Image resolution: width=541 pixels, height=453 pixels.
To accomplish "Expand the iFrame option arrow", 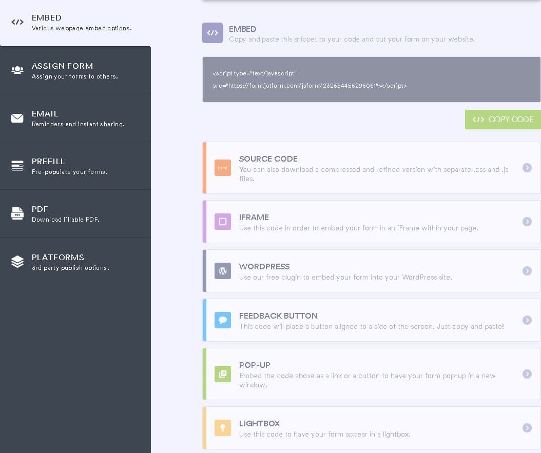I will (527, 221).
